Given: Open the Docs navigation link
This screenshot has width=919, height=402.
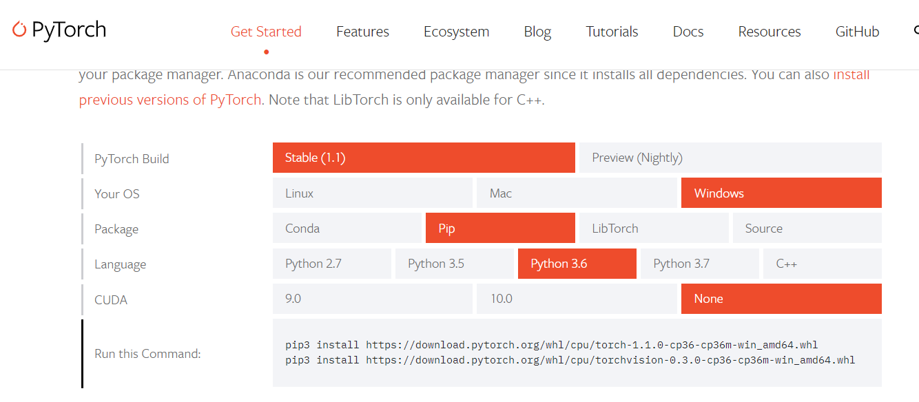Looking at the screenshot, I should 688,32.
